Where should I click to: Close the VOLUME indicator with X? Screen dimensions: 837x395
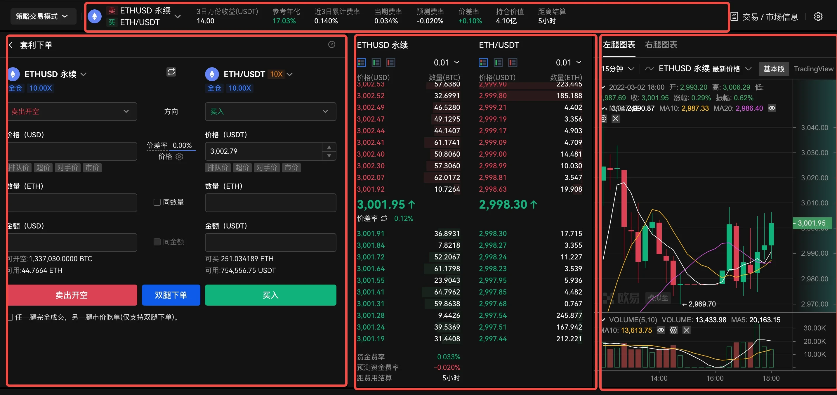(686, 330)
